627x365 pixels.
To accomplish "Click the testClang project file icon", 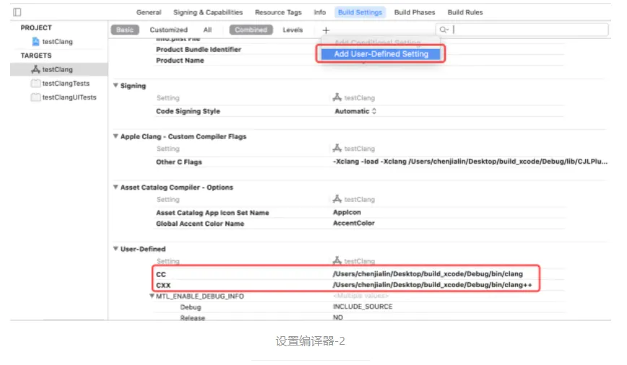I will (x=35, y=42).
